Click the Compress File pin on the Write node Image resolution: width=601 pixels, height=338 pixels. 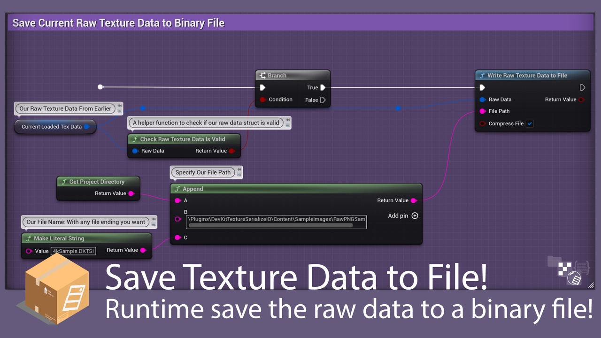pos(483,123)
